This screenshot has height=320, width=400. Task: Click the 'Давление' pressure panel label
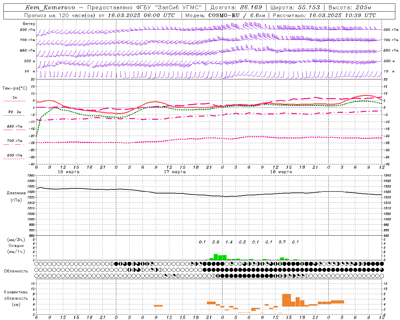pyautogui.click(x=16, y=193)
